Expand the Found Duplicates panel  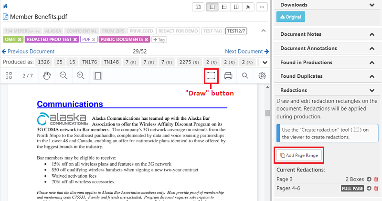point(372,76)
